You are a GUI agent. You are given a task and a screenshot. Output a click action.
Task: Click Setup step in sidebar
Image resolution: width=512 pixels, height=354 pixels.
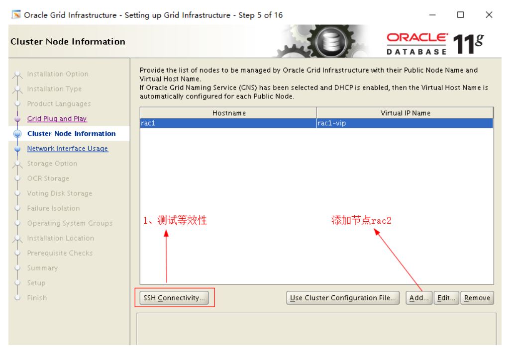tap(36, 283)
